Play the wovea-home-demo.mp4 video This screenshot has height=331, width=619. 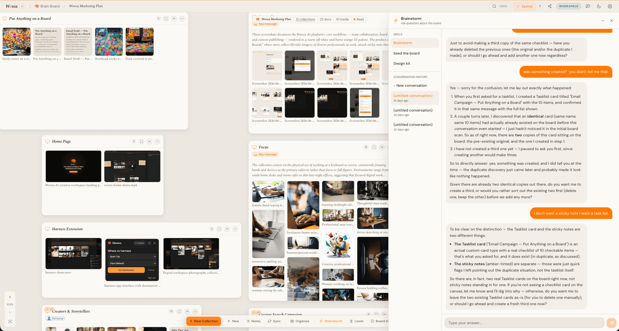[132, 166]
